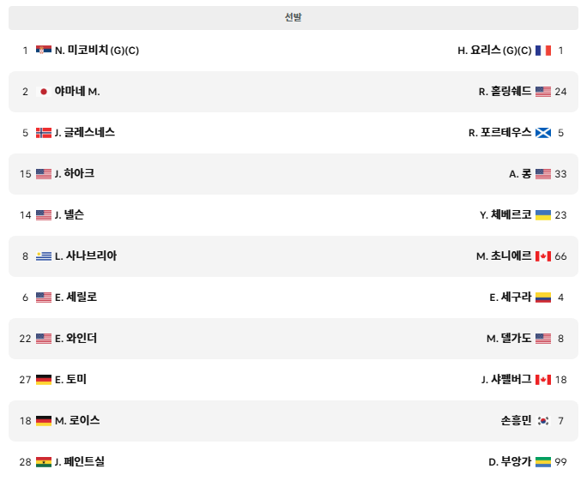Click the Scottish flag beside R. 포르테우스
This screenshot has width=587, height=487.
coord(543,132)
